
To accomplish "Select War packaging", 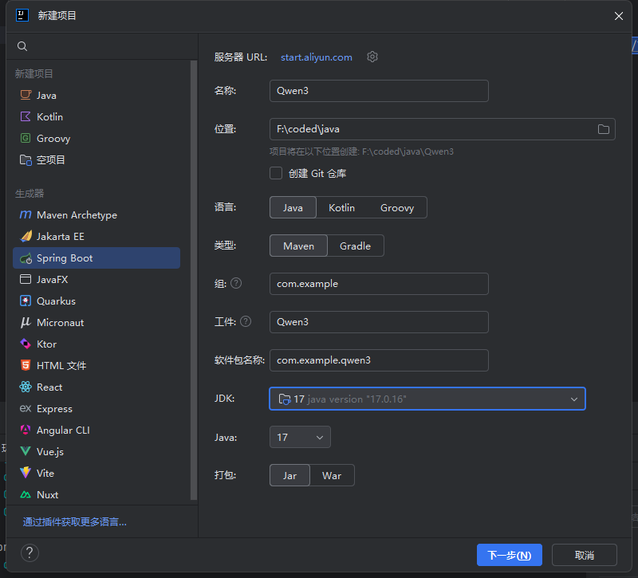I will [x=332, y=475].
